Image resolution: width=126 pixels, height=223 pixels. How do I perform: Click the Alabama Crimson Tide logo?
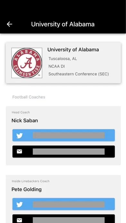coord(27,63)
